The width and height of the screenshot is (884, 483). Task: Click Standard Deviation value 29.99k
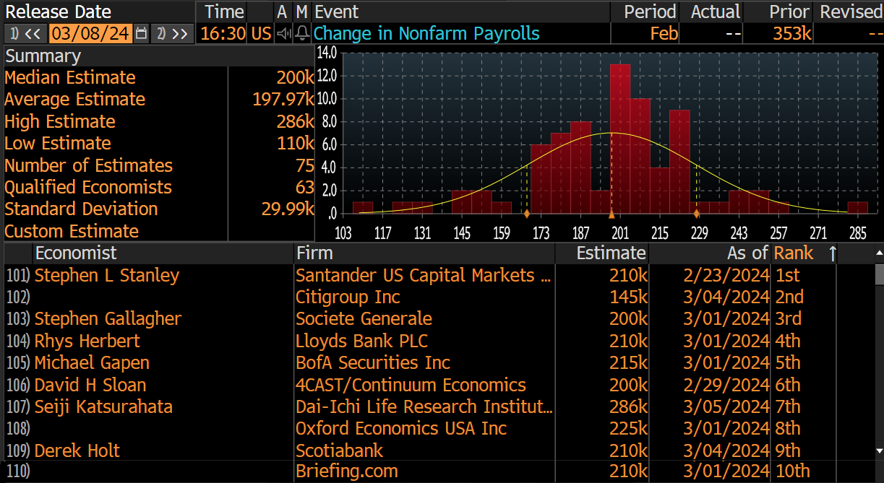(288, 209)
